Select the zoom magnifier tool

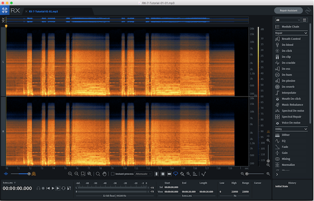98,174
